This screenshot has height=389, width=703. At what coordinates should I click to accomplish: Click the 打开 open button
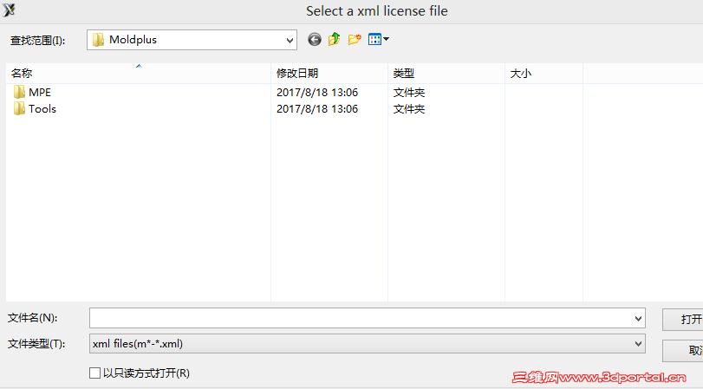click(x=683, y=320)
